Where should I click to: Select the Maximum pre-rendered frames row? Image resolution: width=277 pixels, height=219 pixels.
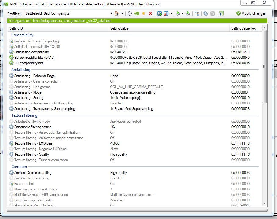tap(133, 189)
